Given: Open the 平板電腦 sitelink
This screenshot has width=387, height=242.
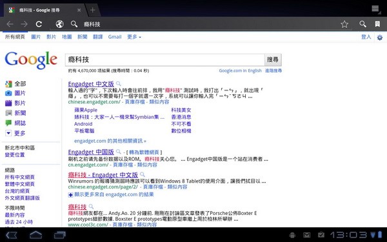Looking at the screenshot, I should pos(84,131).
